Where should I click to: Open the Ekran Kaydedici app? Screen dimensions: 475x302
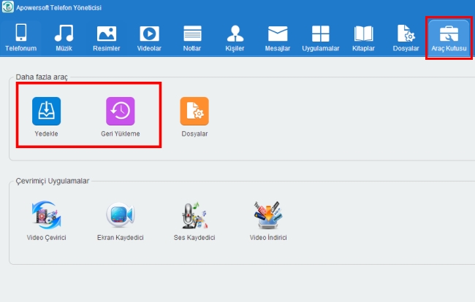pyautogui.click(x=121, y=221)
